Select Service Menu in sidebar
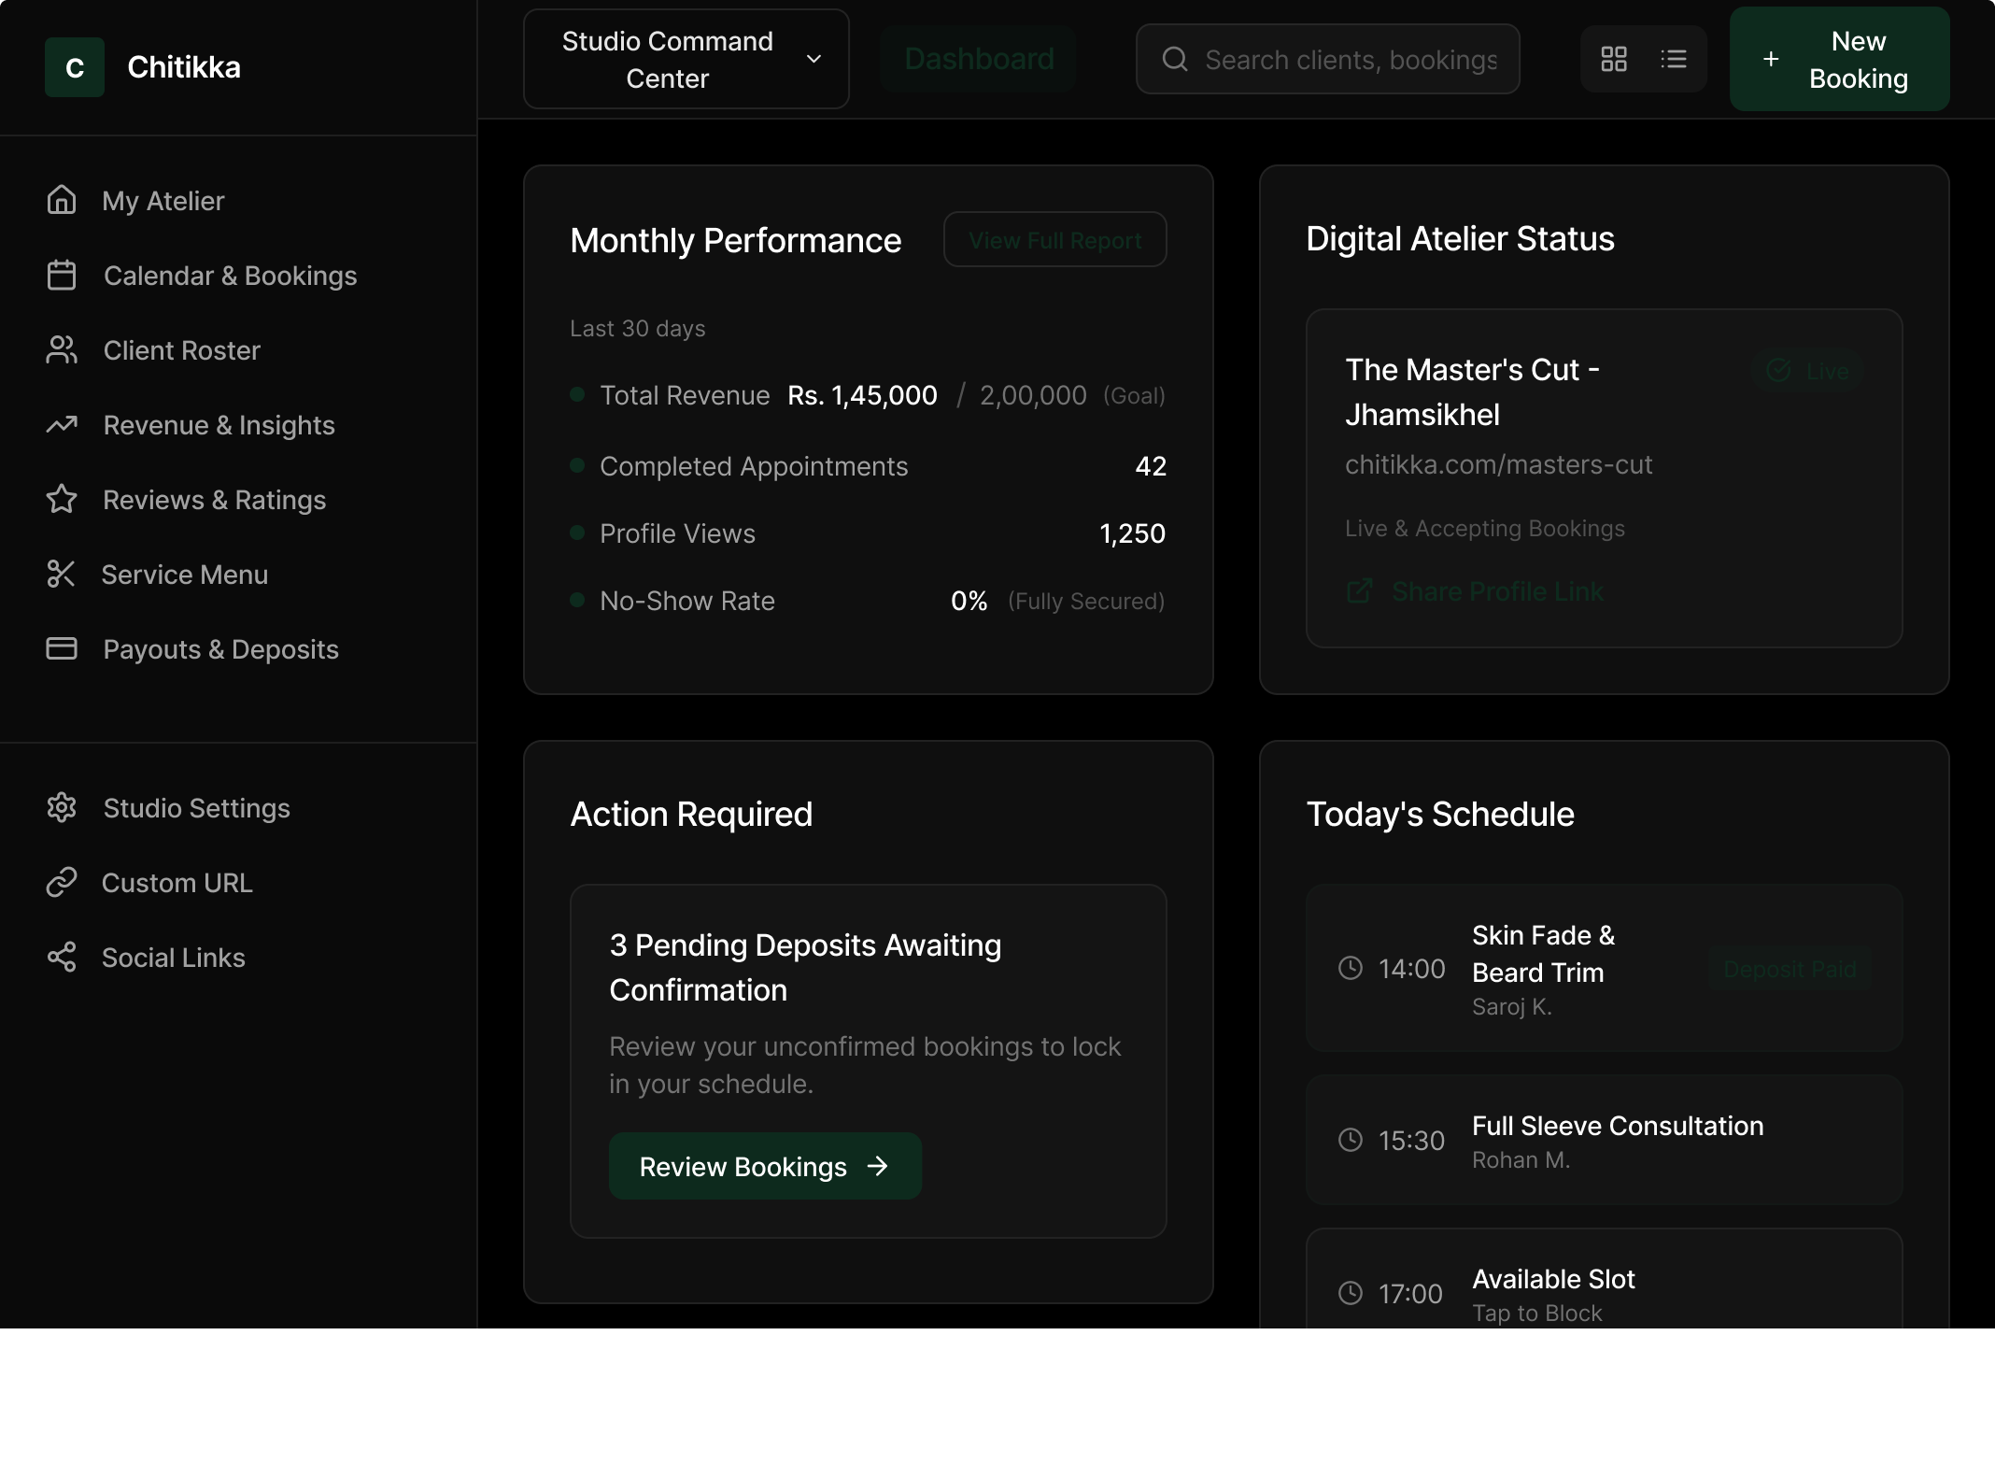1995x1463 pixels. pos(238,574)
